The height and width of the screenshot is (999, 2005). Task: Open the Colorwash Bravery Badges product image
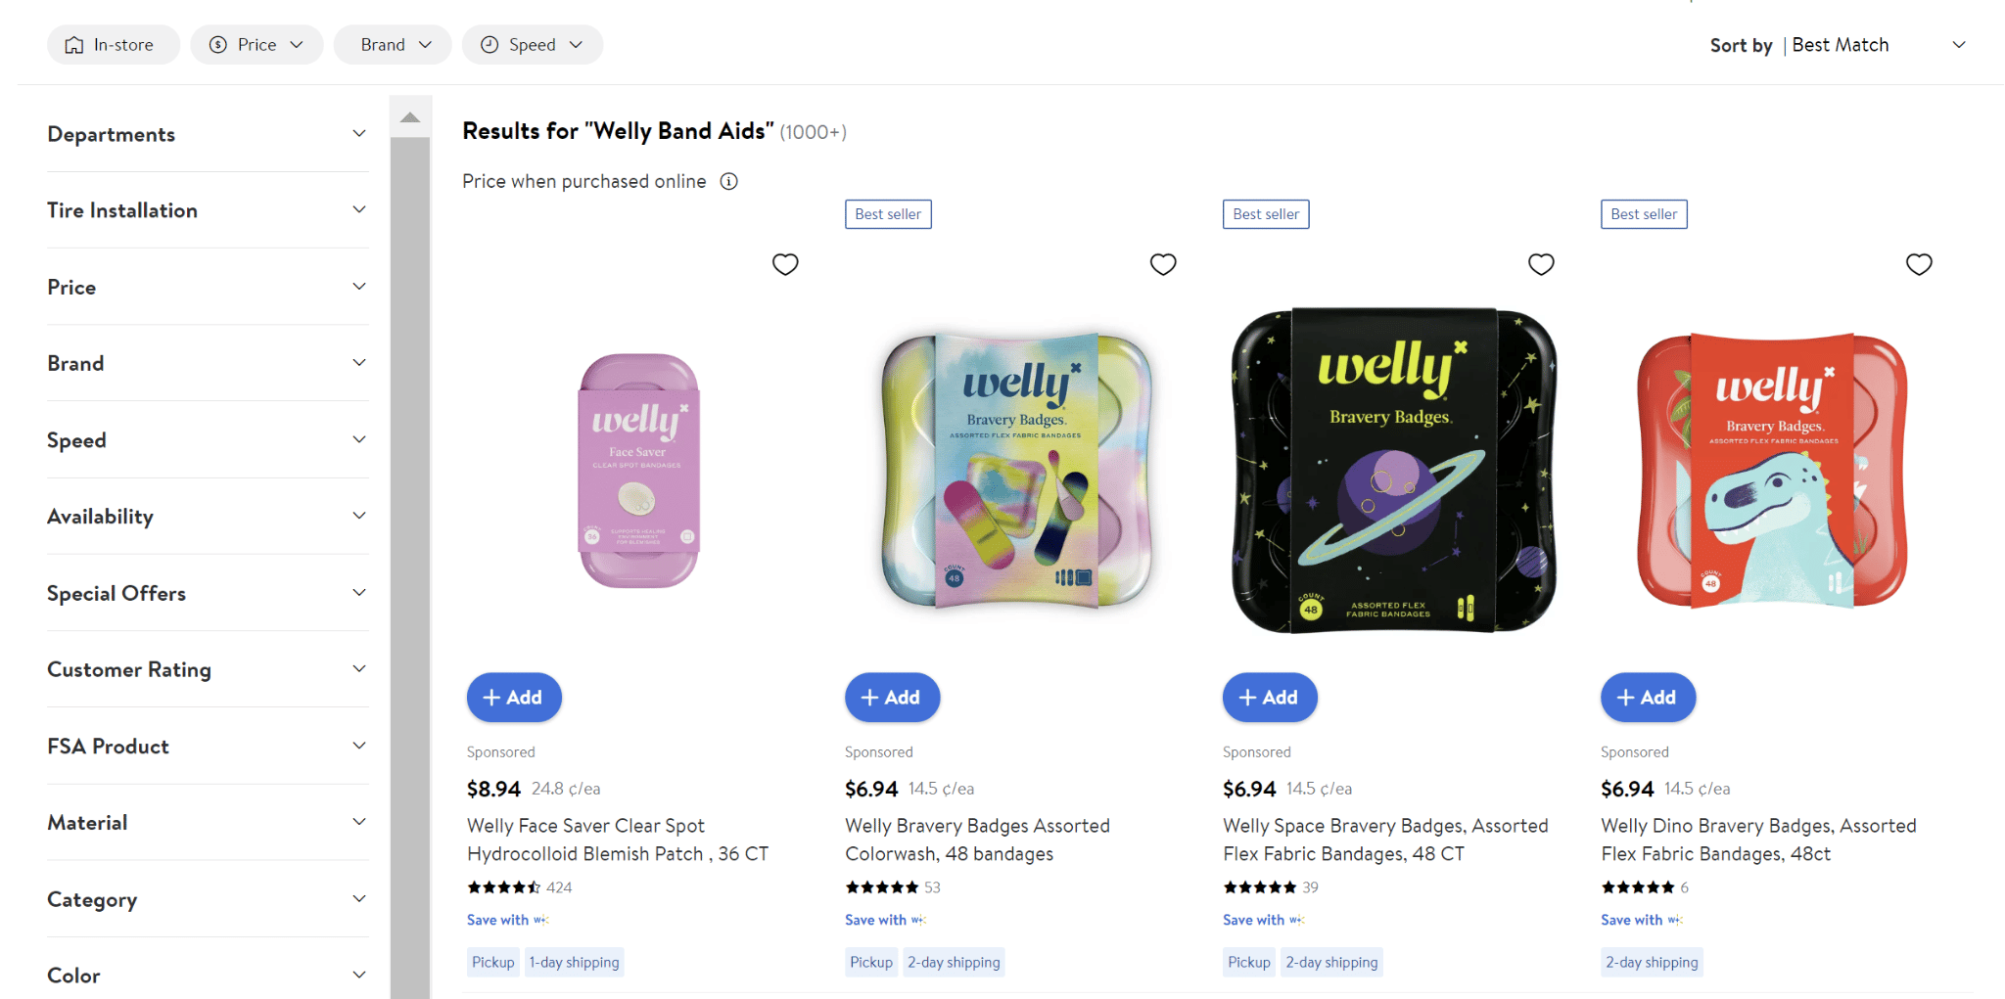tap(1016, 472)
